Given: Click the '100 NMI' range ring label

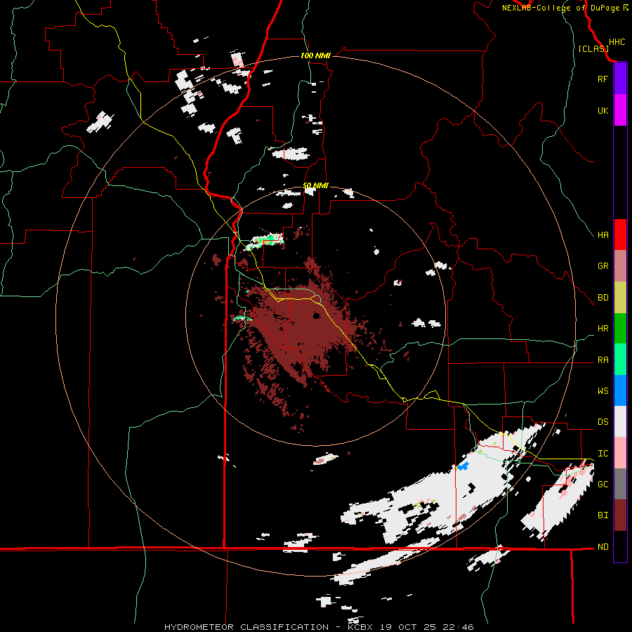Looking at the screenshot, I should 315,55.
